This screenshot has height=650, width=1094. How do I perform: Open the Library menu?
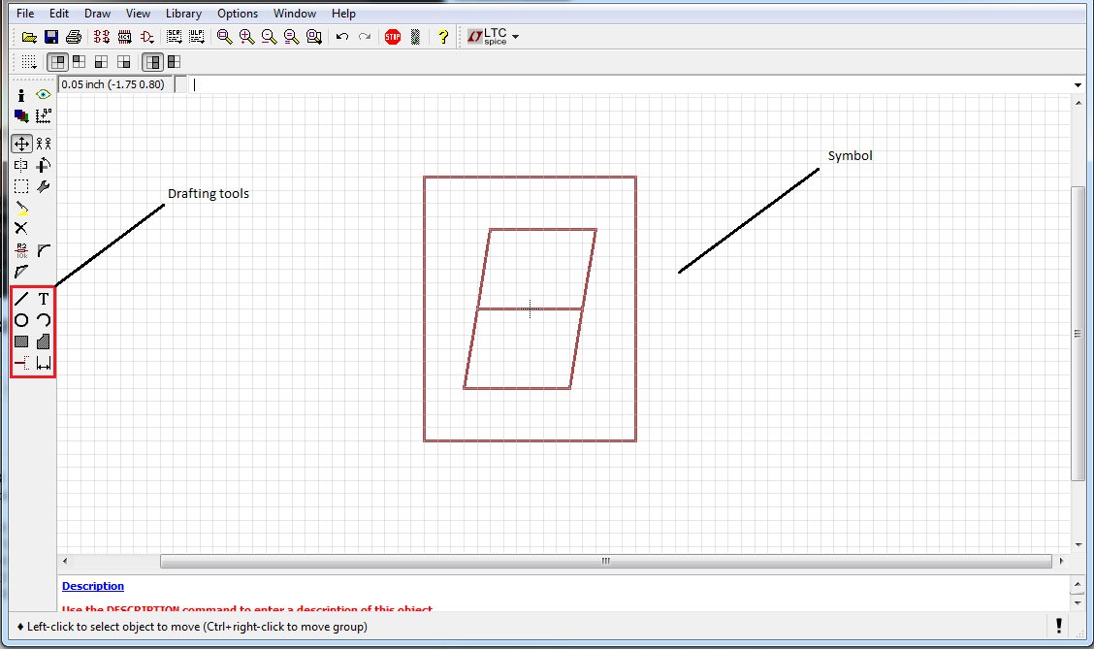pyautogui.click(x=183, y=13)
